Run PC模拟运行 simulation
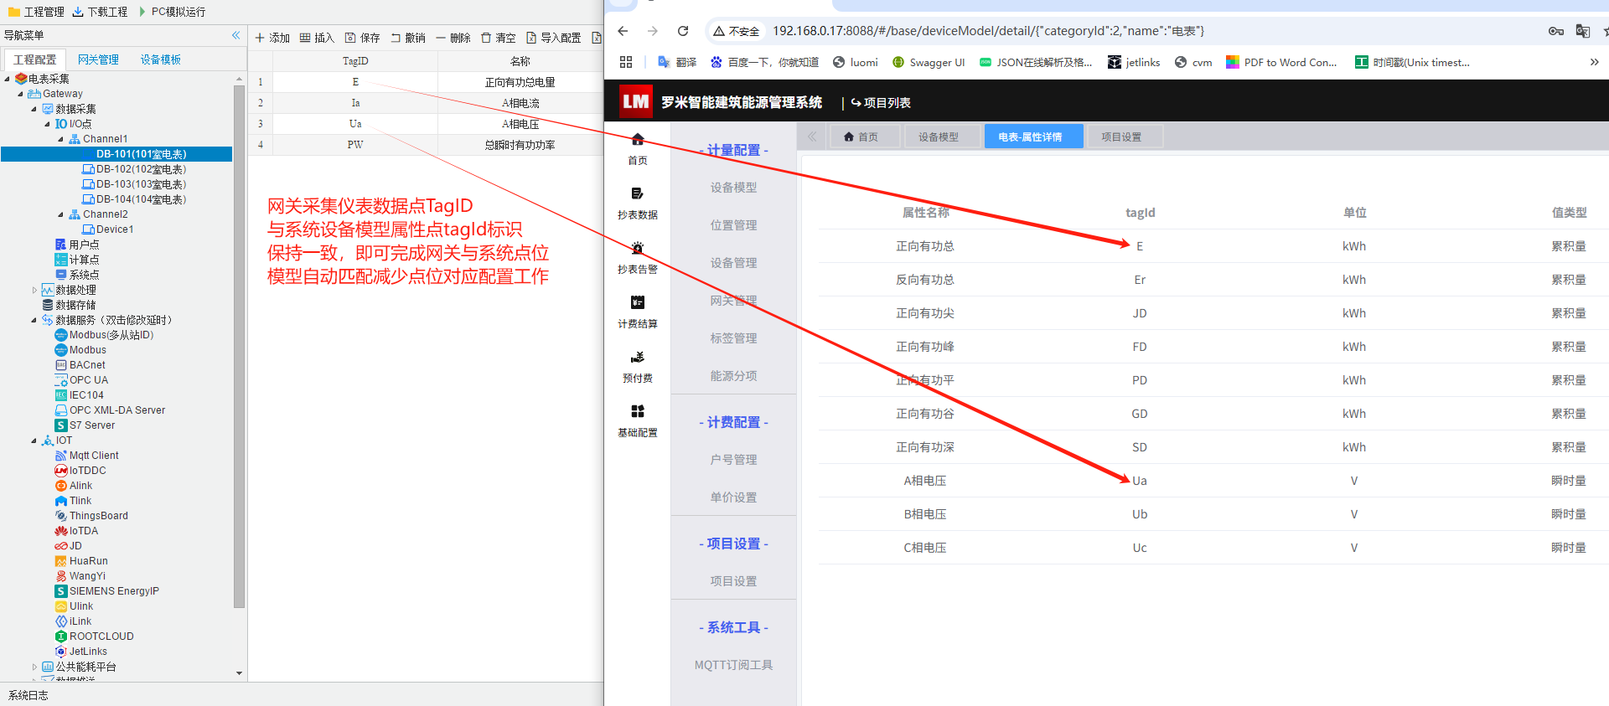The image size is (1609, 706). coord(172,12)
